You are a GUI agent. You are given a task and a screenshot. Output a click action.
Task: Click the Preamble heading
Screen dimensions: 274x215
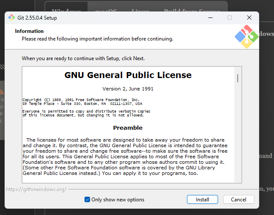point(128,128)
